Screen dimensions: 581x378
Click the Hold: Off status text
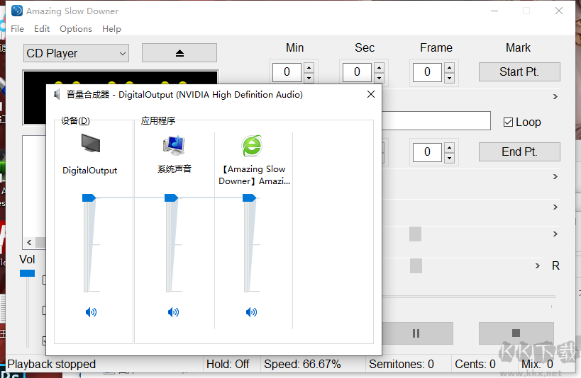click(228, 365)
